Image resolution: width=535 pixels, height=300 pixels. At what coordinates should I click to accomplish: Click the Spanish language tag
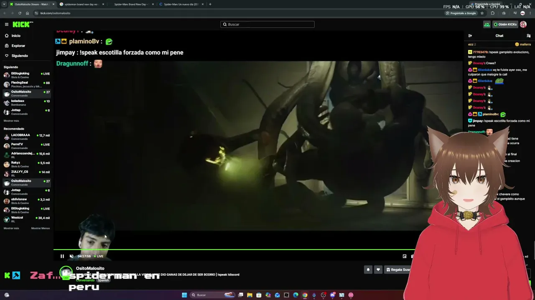103,280
